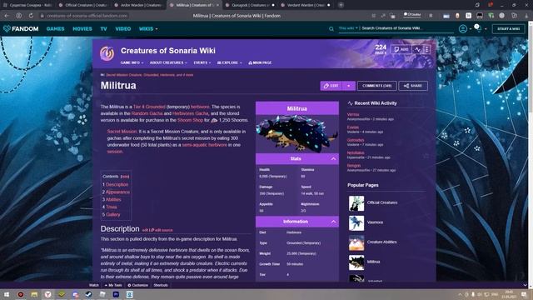Click the browser address bar URL
Screen dimensions: 533x300
[x=87, y=16]
